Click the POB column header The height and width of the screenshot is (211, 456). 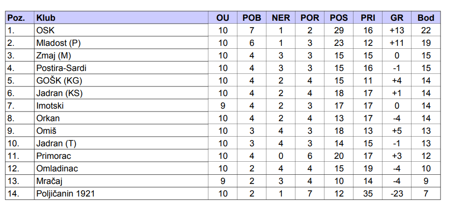251,18
